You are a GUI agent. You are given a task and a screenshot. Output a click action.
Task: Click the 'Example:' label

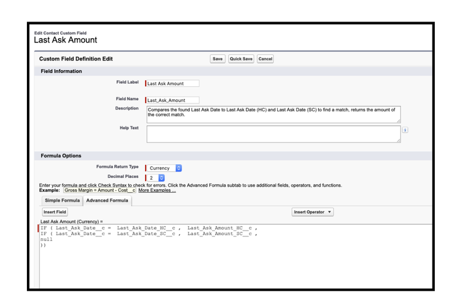(x=49, y=190)
